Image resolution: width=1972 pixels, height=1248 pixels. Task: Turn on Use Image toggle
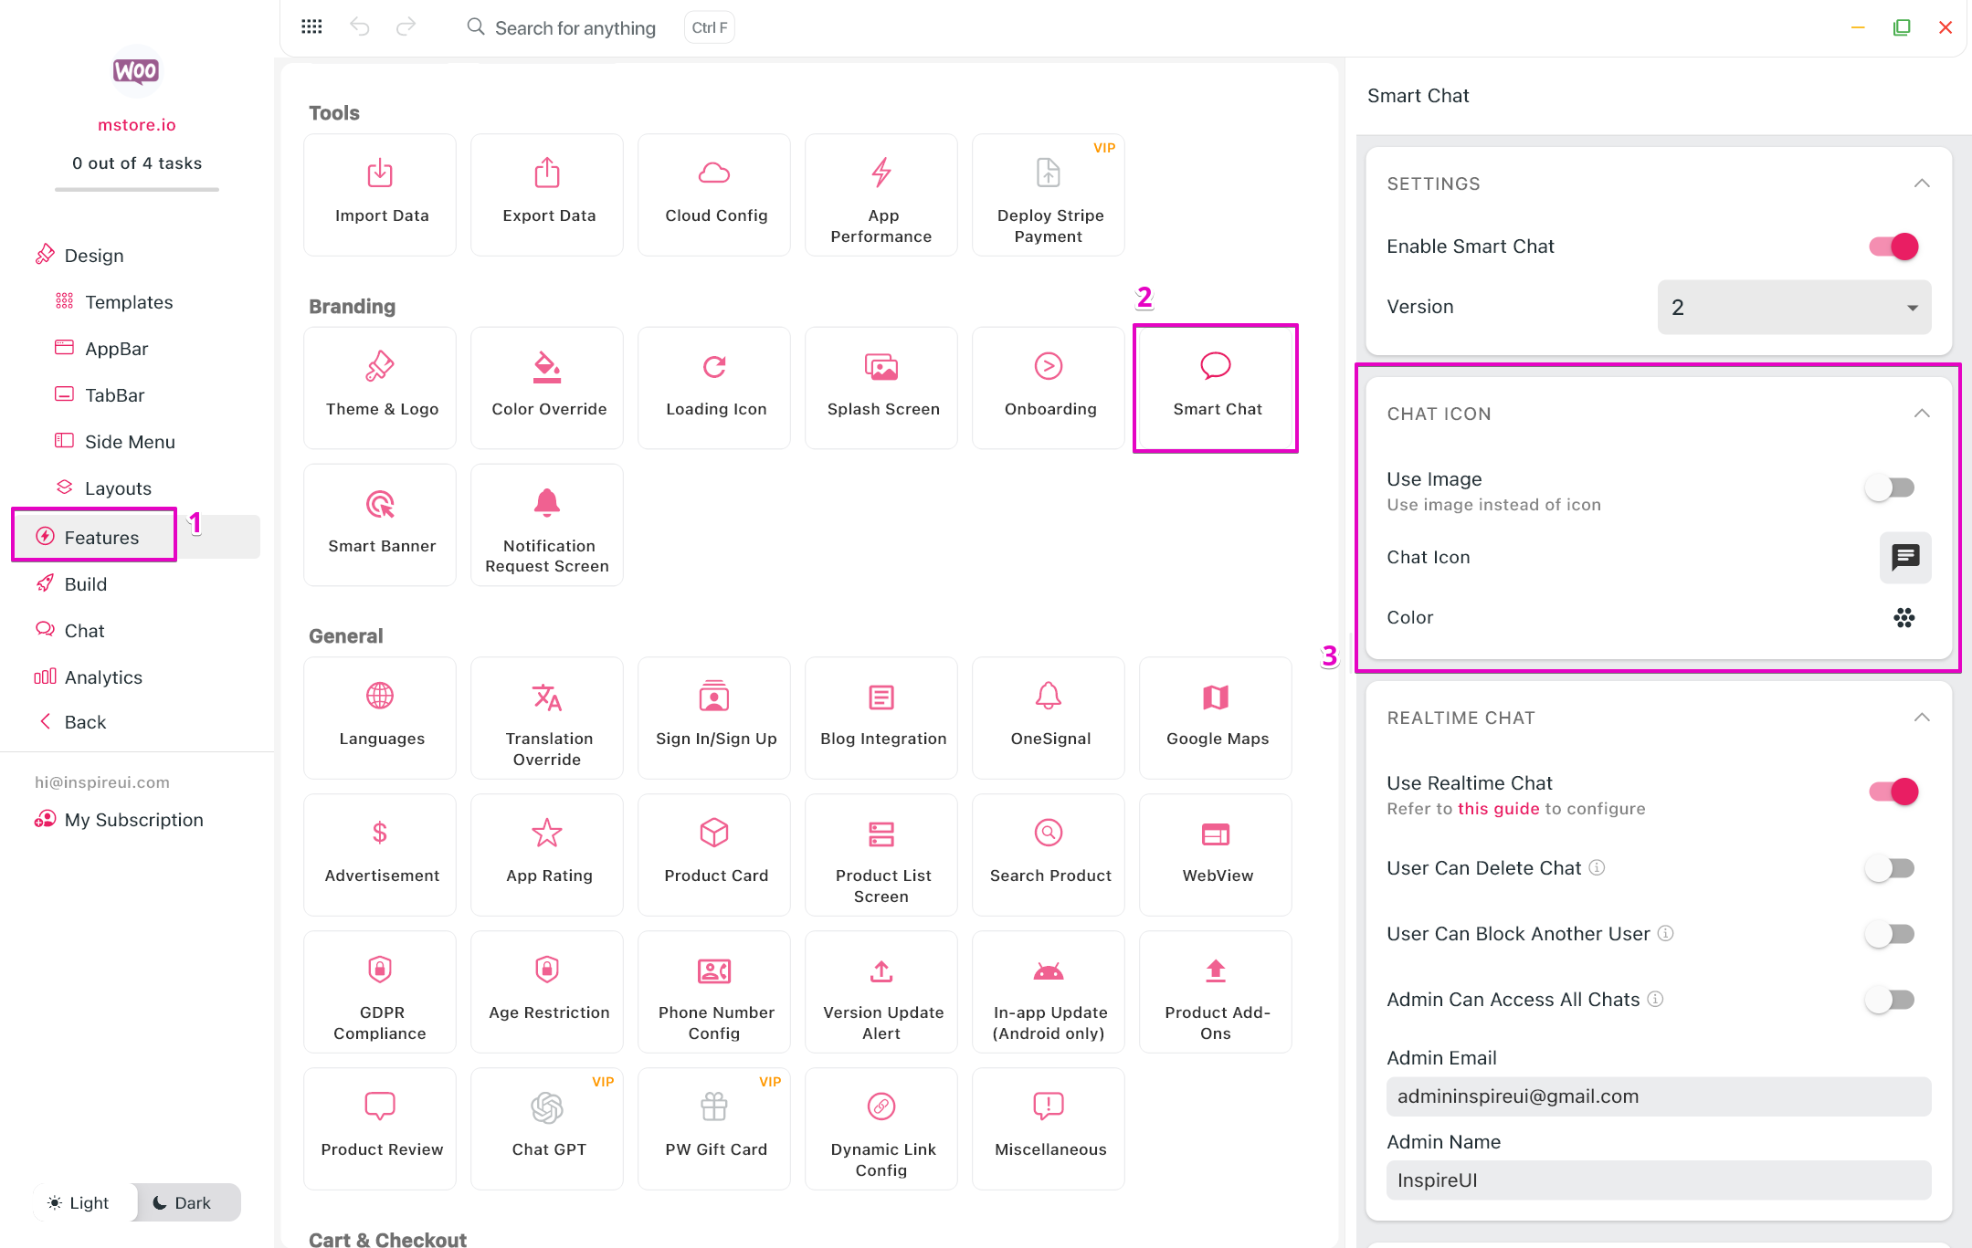1890,488
